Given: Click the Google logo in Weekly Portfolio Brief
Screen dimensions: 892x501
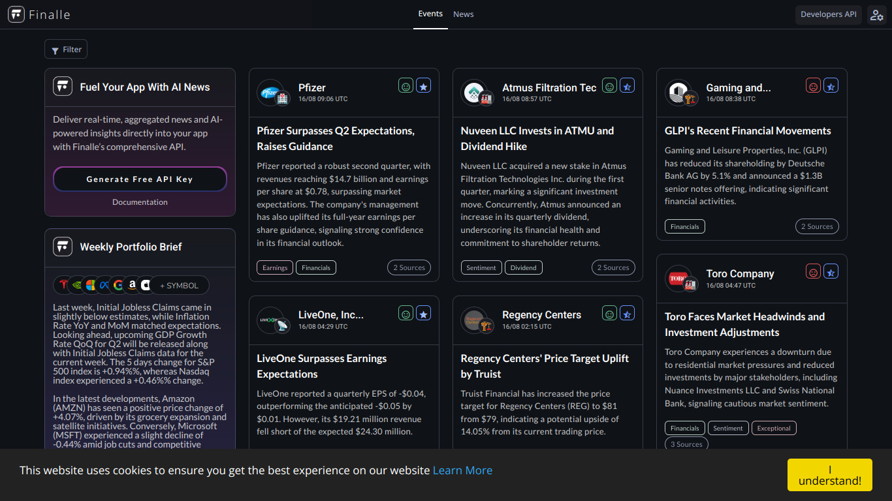Looking at the screenshot, I should (x=118, y=285).
